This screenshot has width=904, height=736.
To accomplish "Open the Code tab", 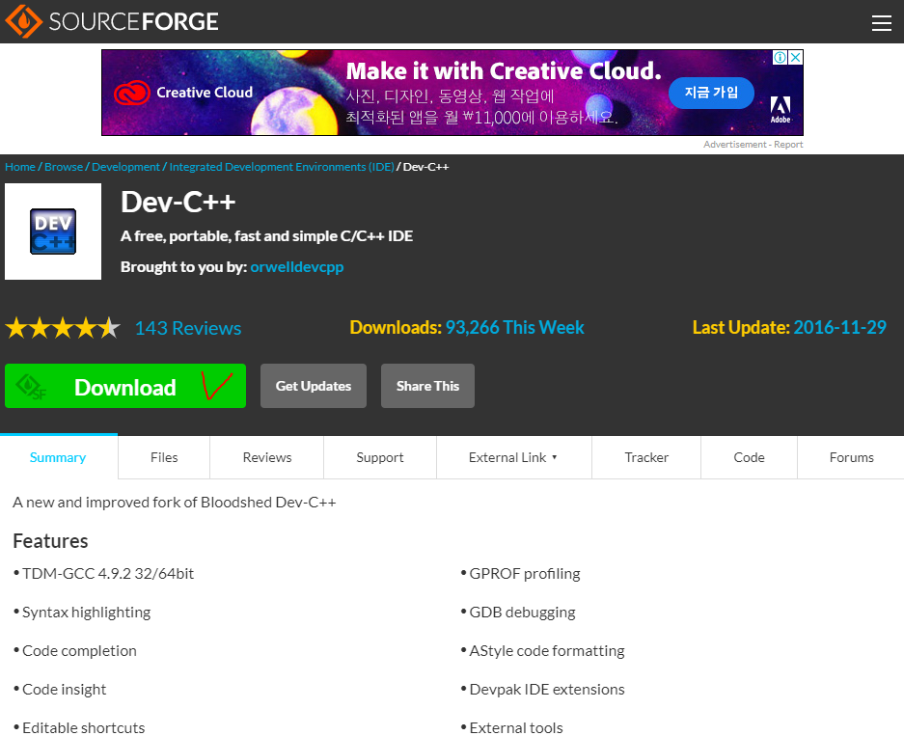I will [x=749, y=457].
